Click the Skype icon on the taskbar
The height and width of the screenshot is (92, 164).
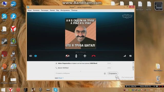point(56,90)
